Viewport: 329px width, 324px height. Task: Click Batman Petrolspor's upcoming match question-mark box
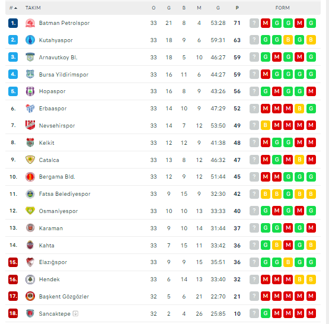254,23
